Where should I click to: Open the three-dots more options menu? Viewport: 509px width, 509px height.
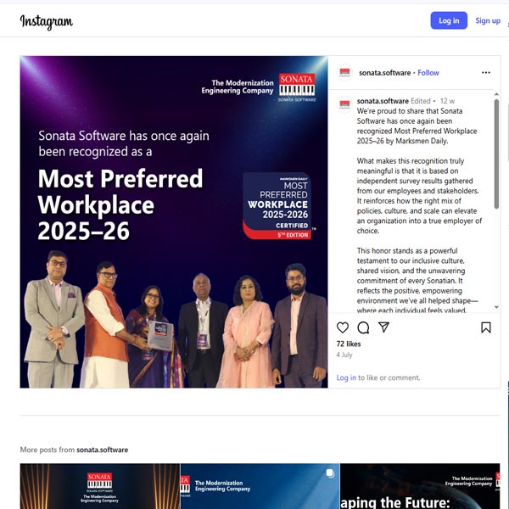485,73
